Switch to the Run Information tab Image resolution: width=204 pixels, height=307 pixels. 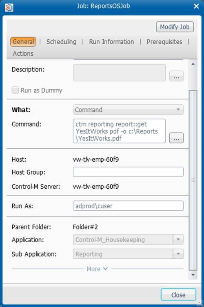tap(111, 42)
